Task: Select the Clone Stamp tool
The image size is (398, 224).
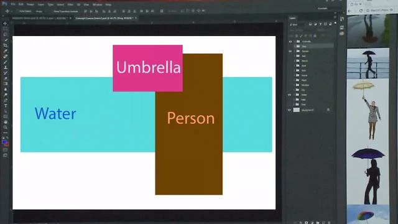Action: point(5,67)
